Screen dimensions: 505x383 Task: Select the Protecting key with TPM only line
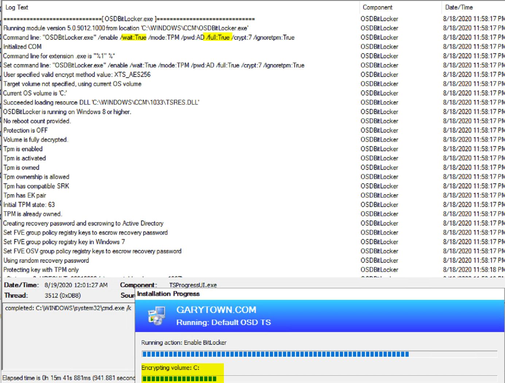point(41,270)
